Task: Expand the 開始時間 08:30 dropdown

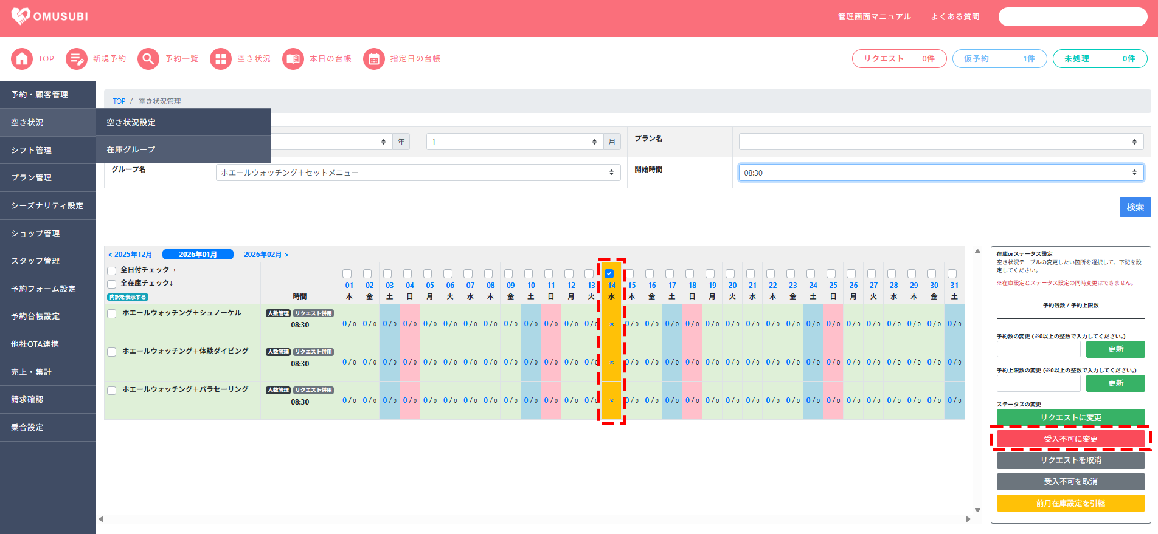Action: pos(940,173)
